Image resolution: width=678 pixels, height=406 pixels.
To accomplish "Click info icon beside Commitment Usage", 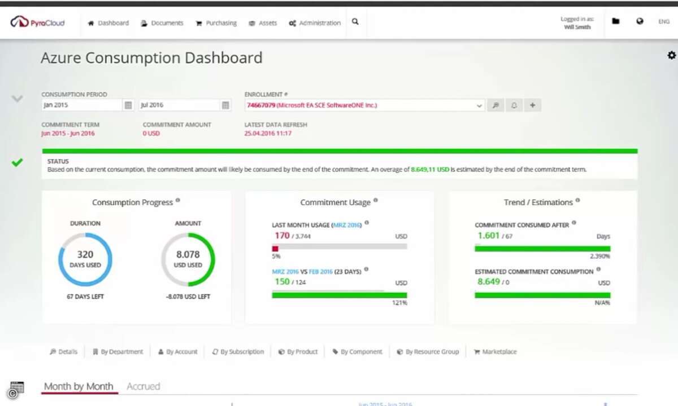I will pyautogui.click(x=375, y=200).
